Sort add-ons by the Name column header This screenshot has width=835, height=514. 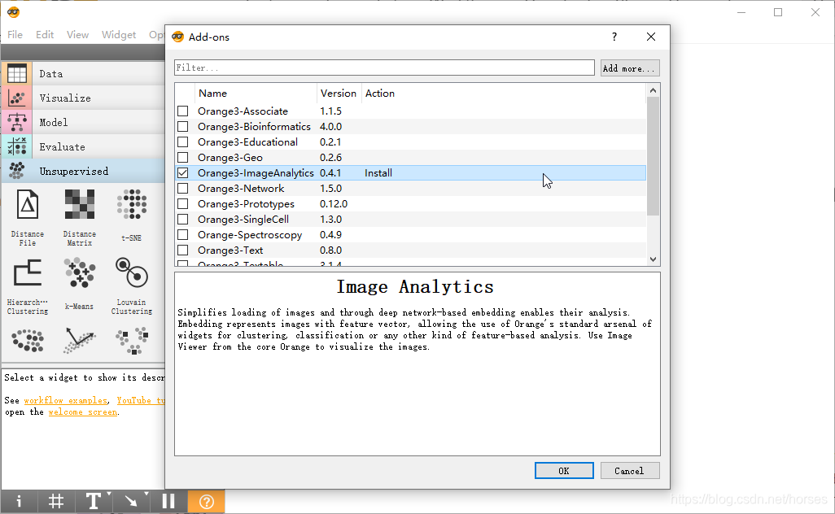256,93
